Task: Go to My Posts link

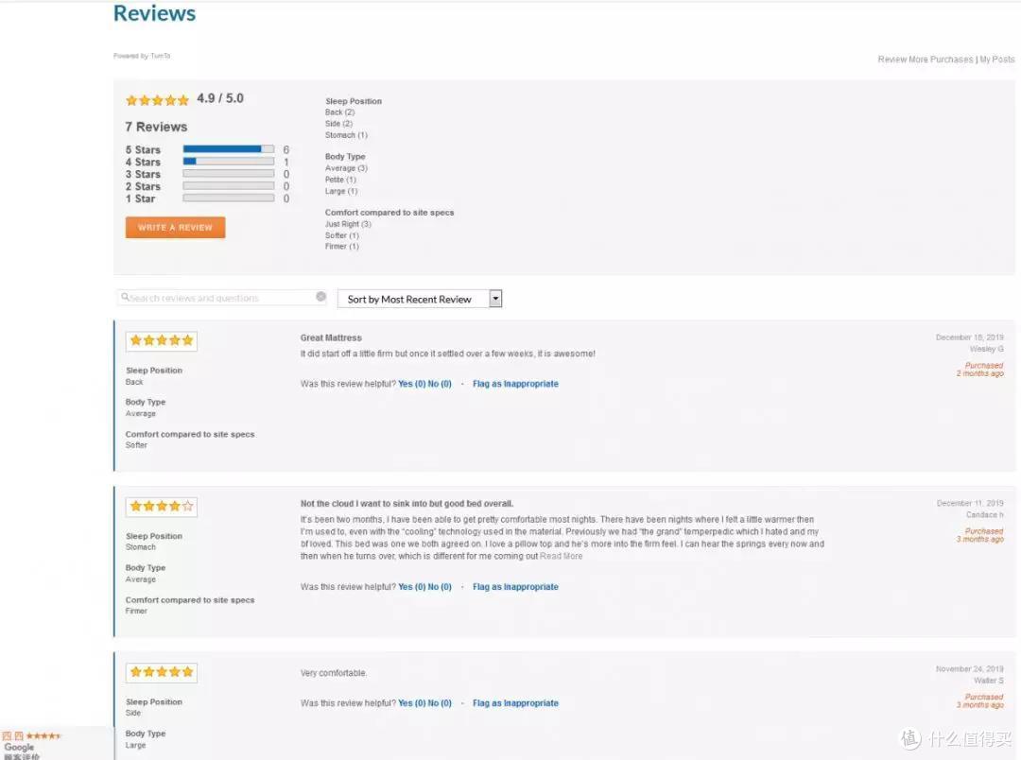Action: [x=997, y=60]
